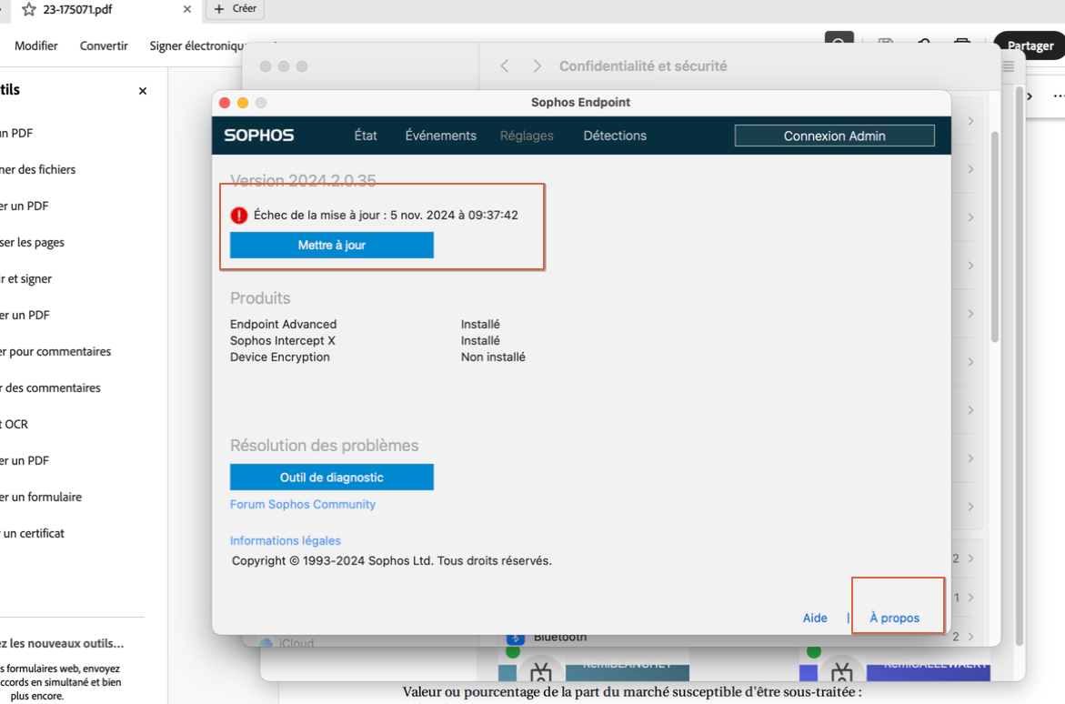
Task: Click the red update failure alert icon
Action: coord(239,216)
